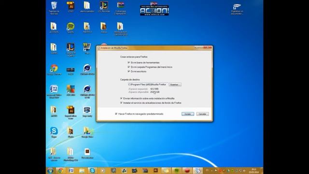Screen dimensions: 309x174
Task: Click the destination folder path field
Action: point(148,85)
